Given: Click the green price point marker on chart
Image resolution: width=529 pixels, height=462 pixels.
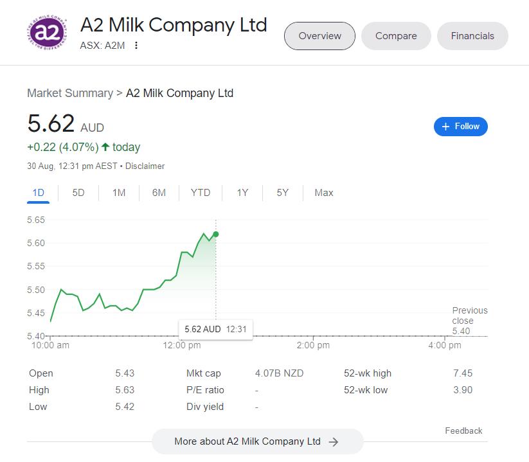Looking at the screenshot, I should pyautogui.click(x=215, y=234).
